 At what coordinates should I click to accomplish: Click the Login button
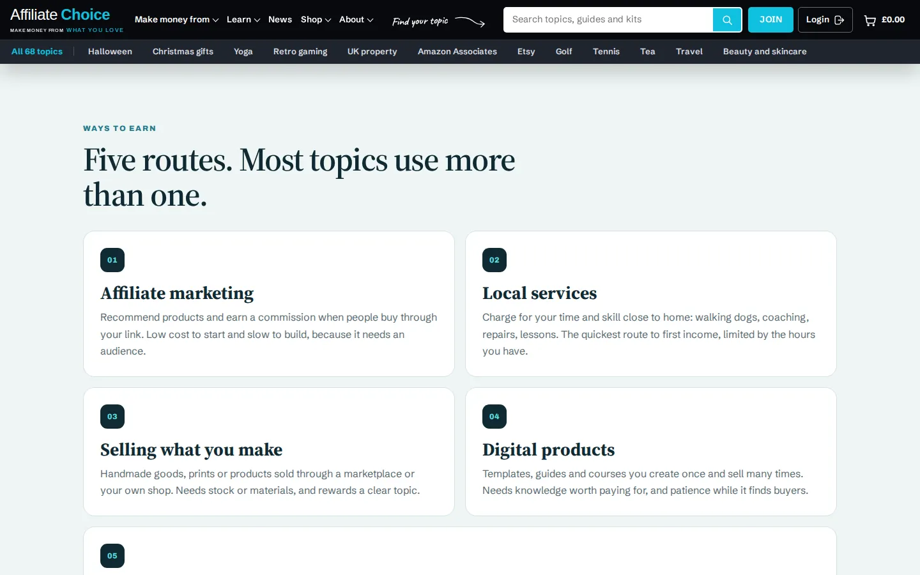[825, 20]
